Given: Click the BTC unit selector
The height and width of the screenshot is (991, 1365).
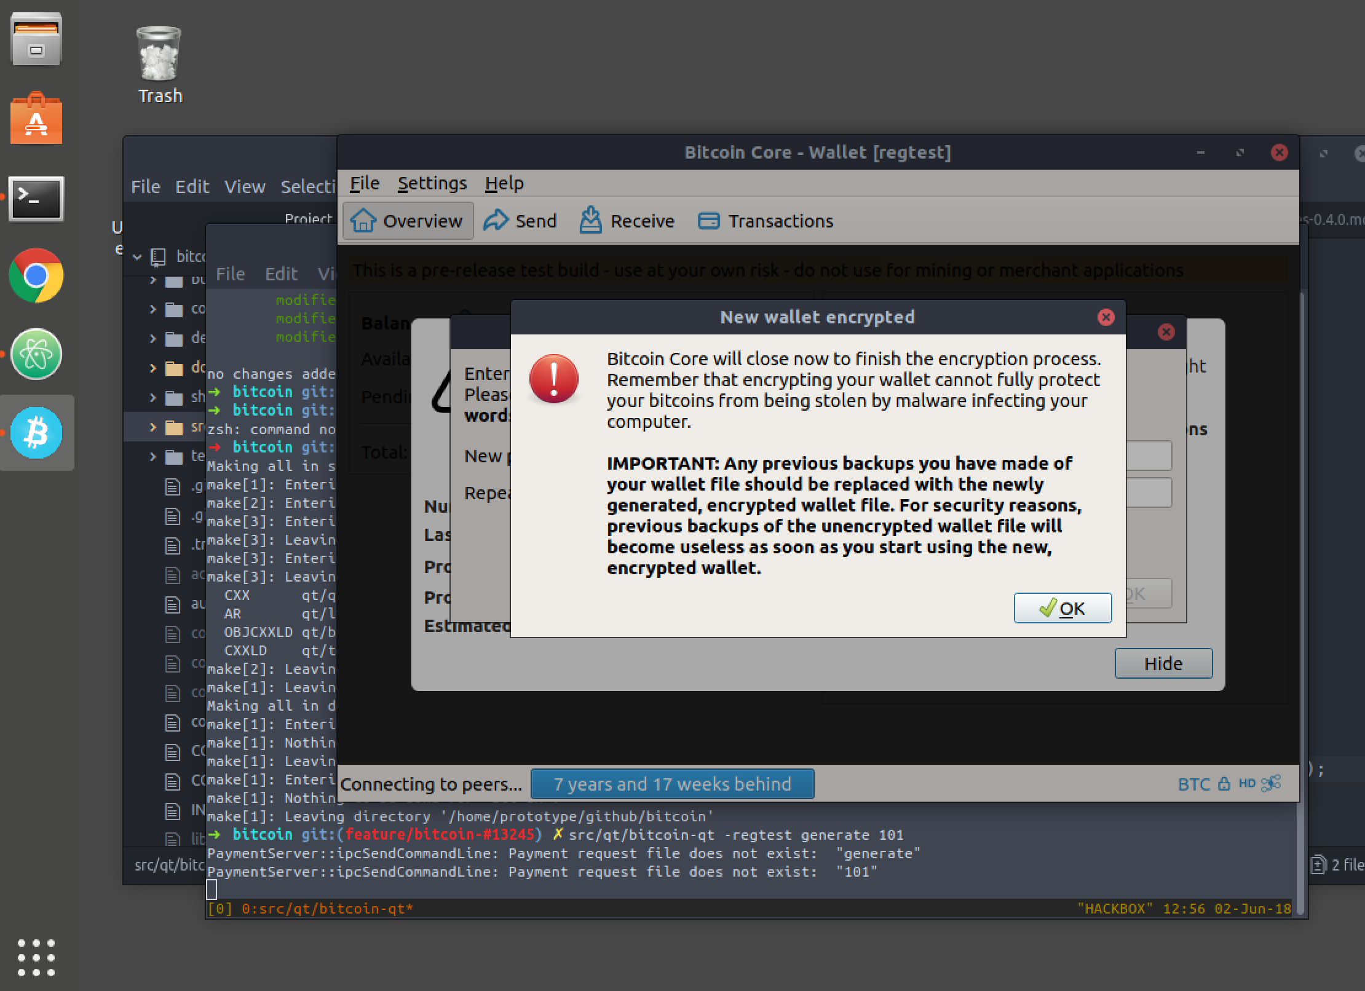Looking at the screenshot, I should point(1193,784).
